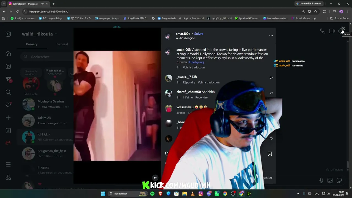Viewport: 352px width, 198px height.
Task: Click Demander à Gemini button
Action: tap(309, 4)
